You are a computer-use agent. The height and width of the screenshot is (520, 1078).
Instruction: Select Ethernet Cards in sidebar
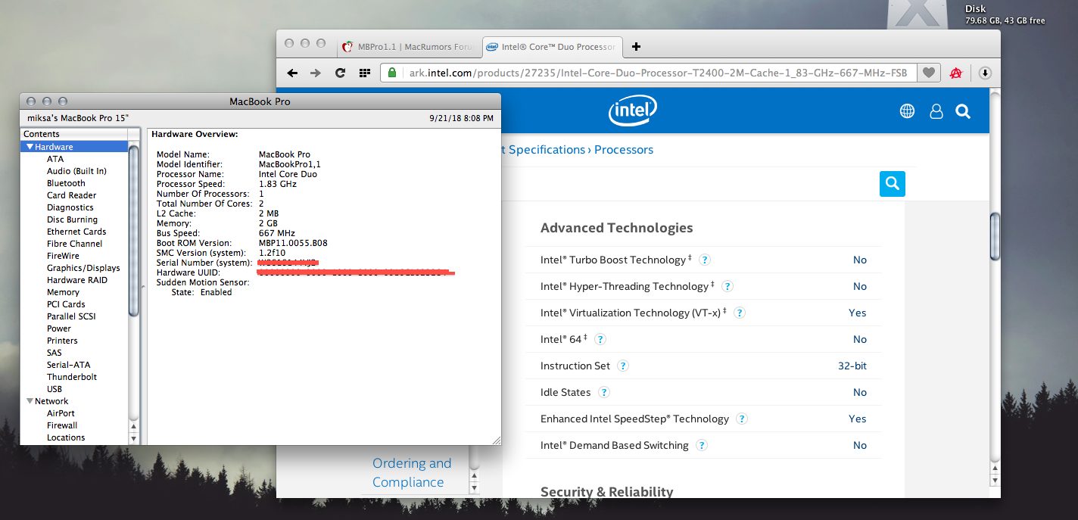[x=76, y=232]
